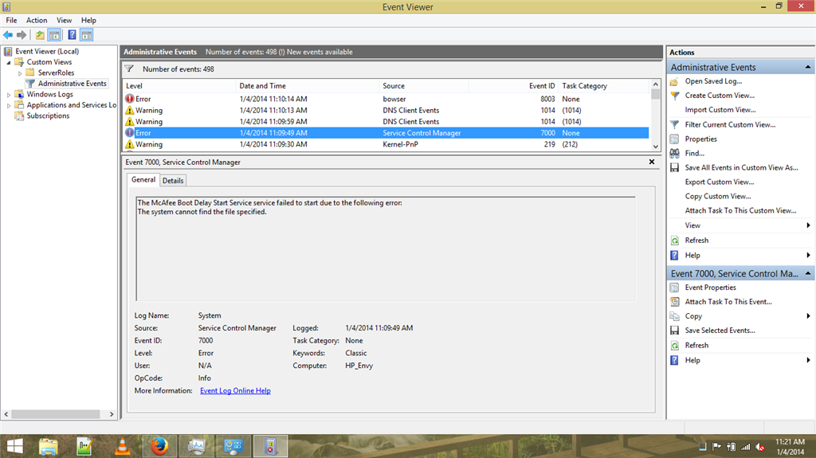
Task: Launch VLC media player from taskbar
Action: coord(122,447)
